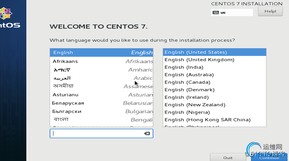Select Belarusian in the language list
The height and width of the screenshot is (161, 289).
click(x=101, y=103)
